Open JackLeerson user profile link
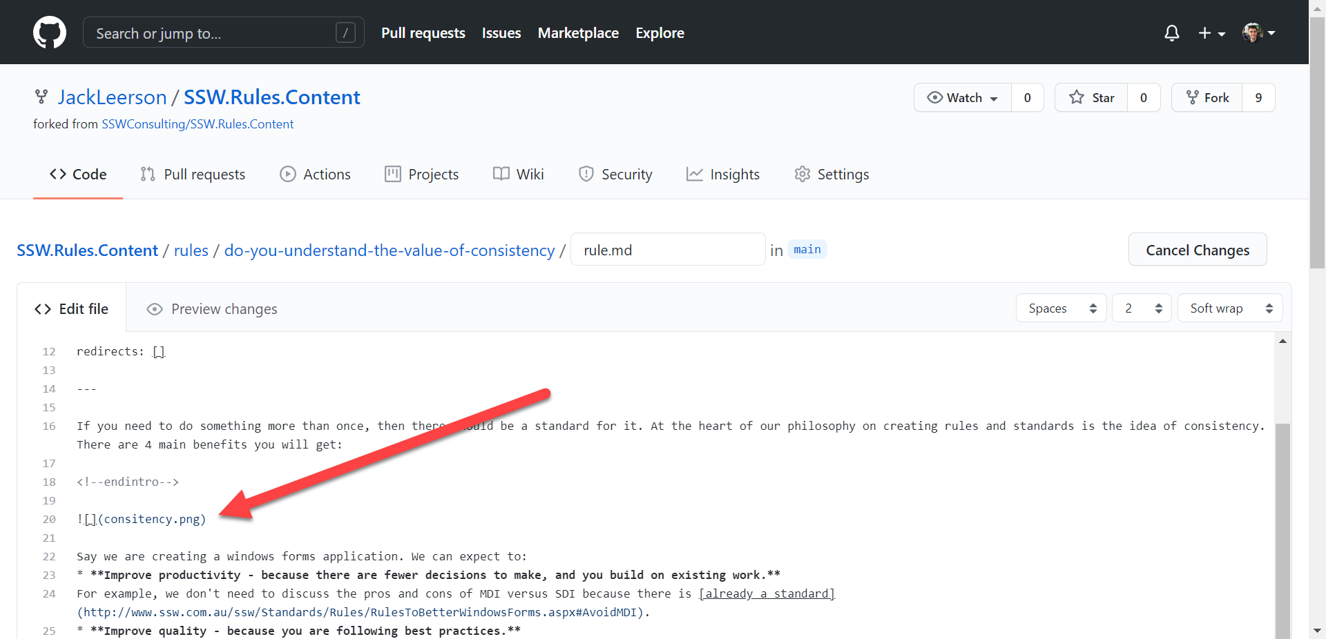 (x=112, y=97)
